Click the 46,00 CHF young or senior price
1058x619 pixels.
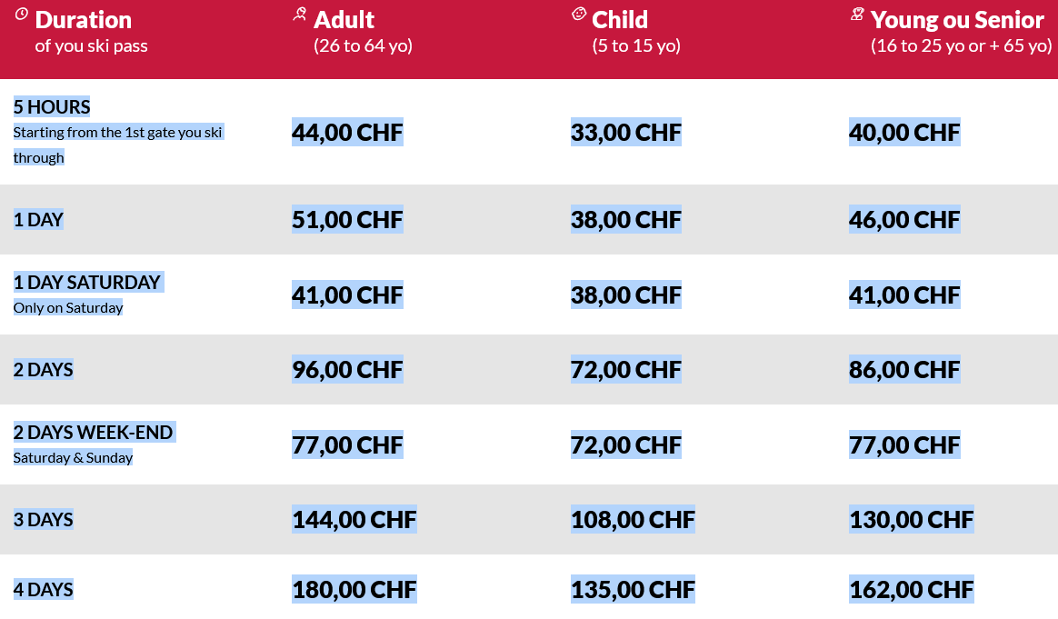(x=904, y=220)
